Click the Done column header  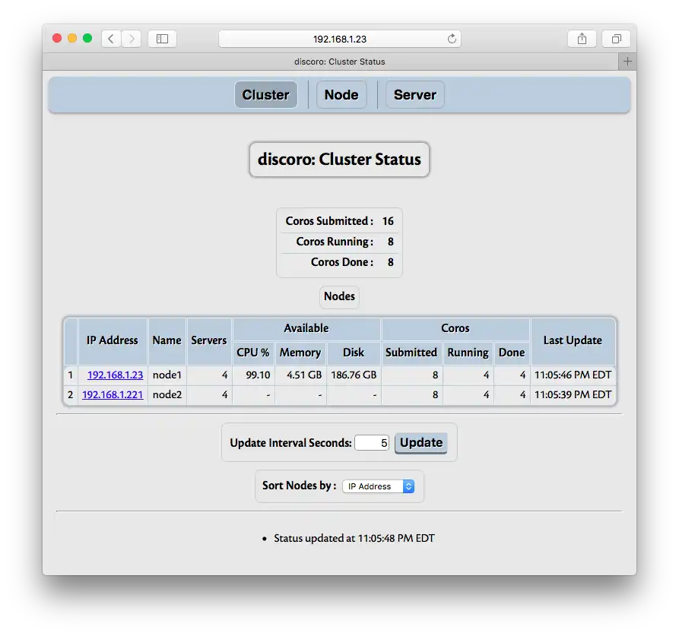(x=512, y=353)
